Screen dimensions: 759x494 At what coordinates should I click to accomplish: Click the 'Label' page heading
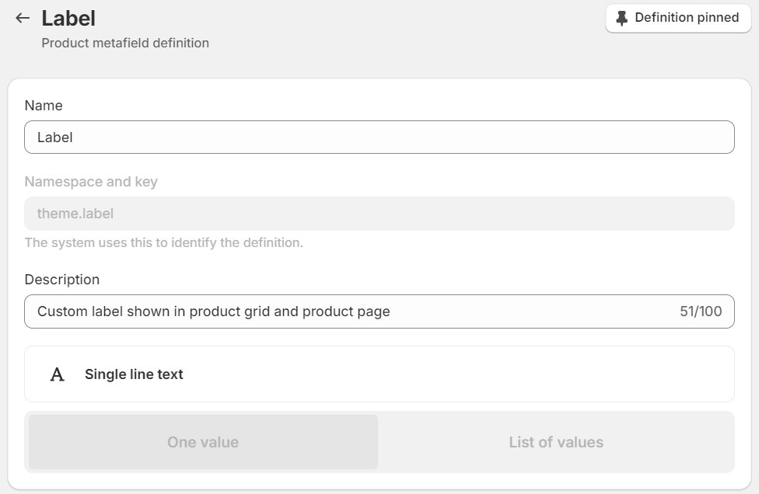coord(68,19)
